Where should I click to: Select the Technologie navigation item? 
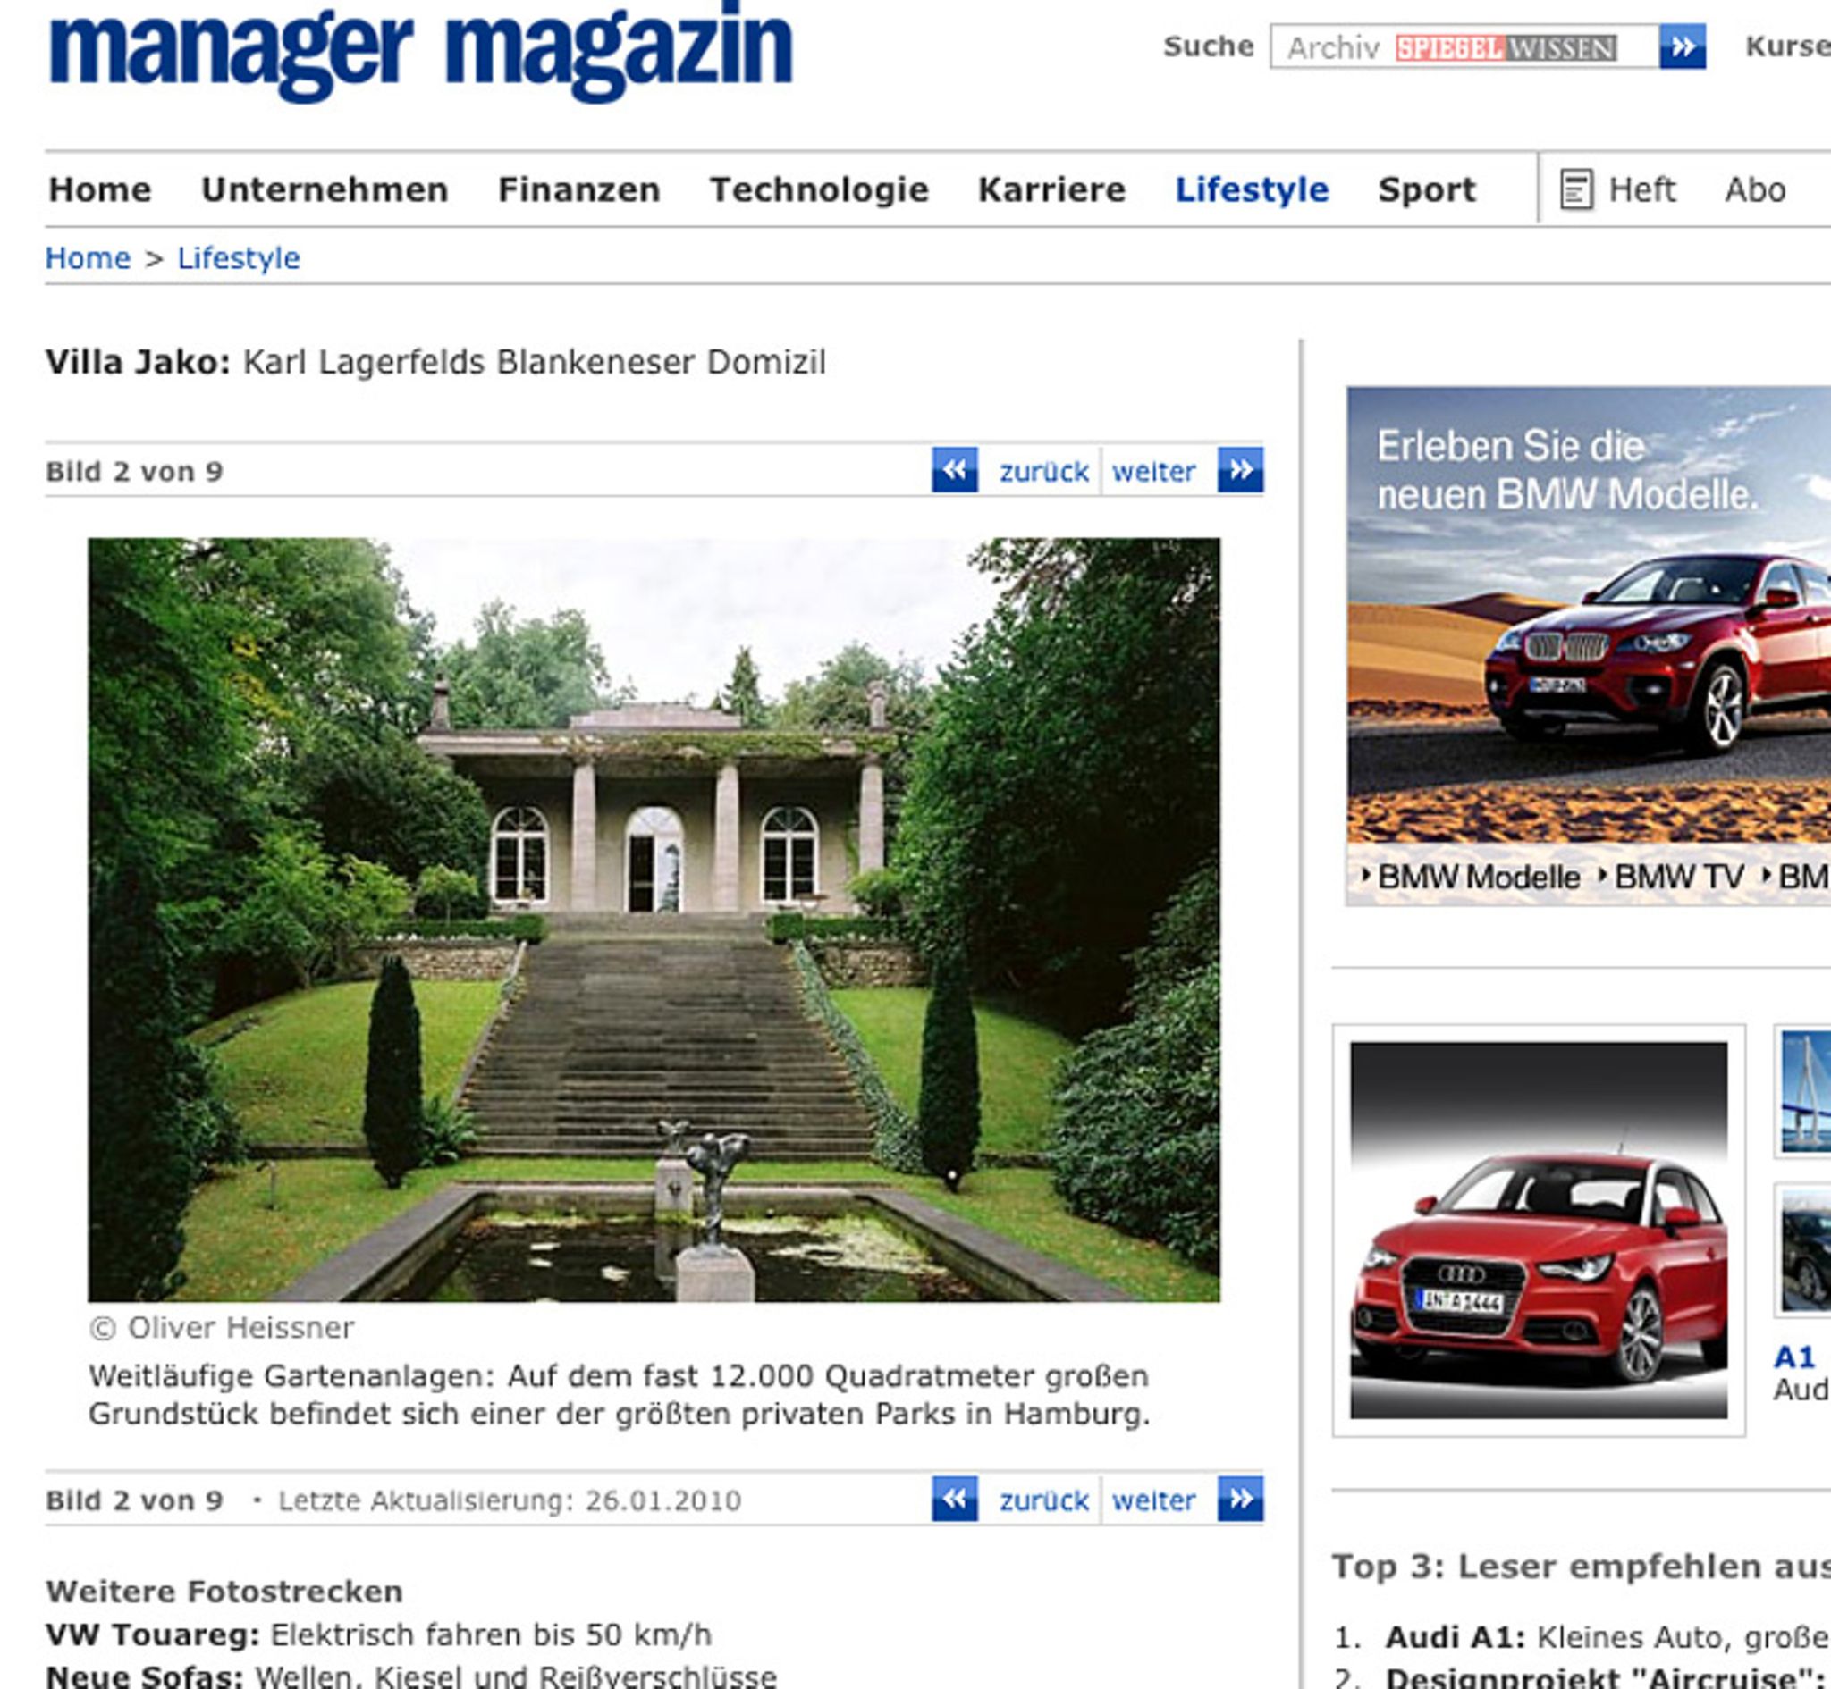(x=819, y=189)
